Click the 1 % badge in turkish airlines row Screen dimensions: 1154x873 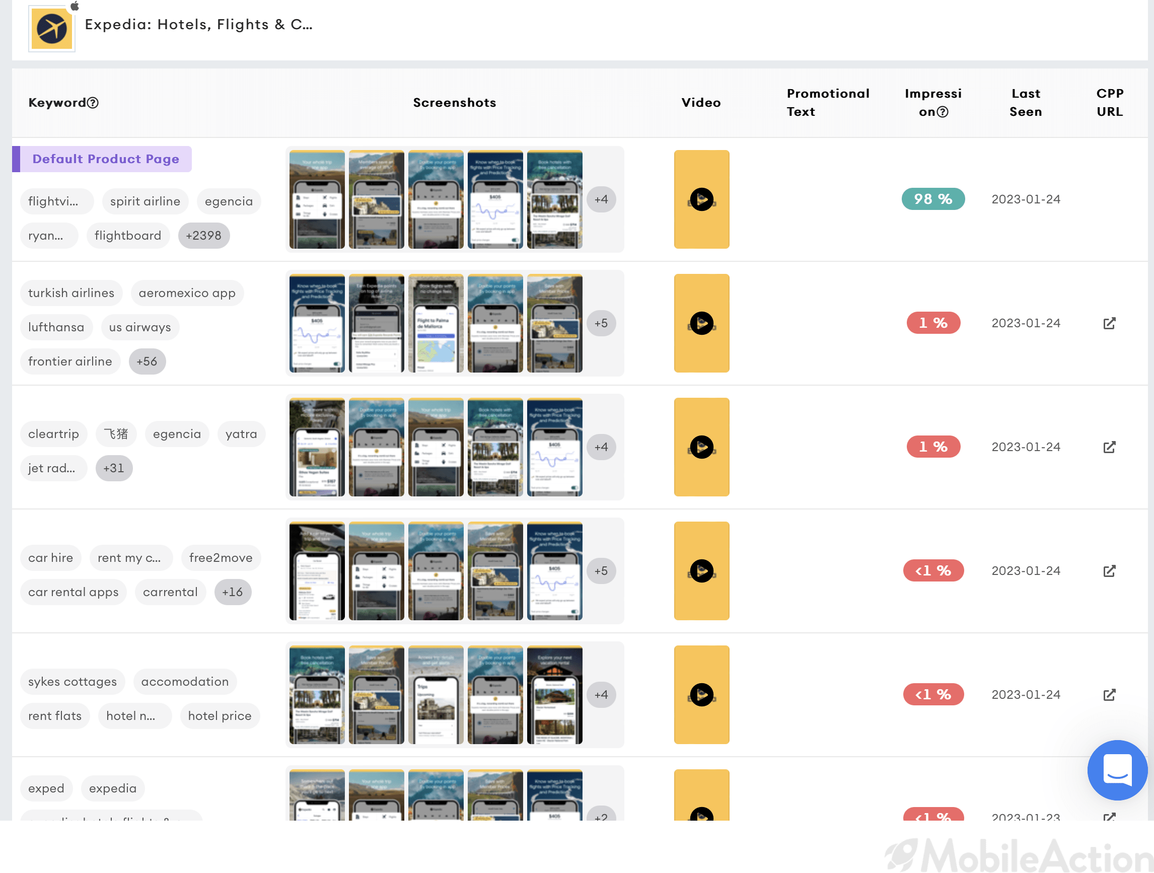click(x=933, y=323)
